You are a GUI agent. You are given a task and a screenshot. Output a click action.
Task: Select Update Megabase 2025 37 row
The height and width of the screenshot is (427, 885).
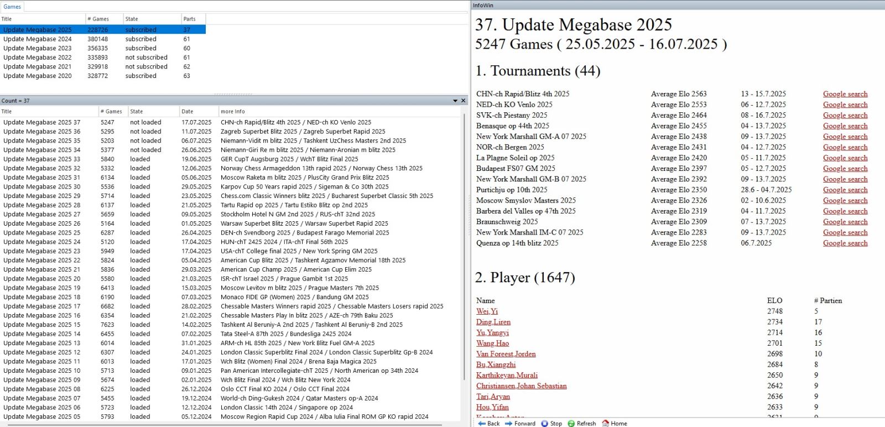pos(230,122)
